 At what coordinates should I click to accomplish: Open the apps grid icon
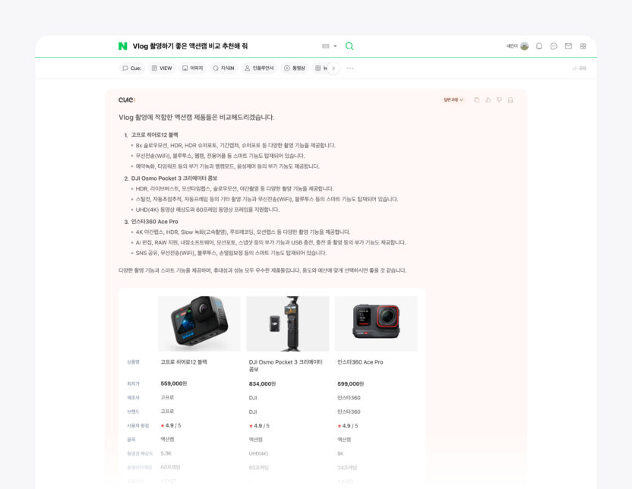tap(583, 46)
